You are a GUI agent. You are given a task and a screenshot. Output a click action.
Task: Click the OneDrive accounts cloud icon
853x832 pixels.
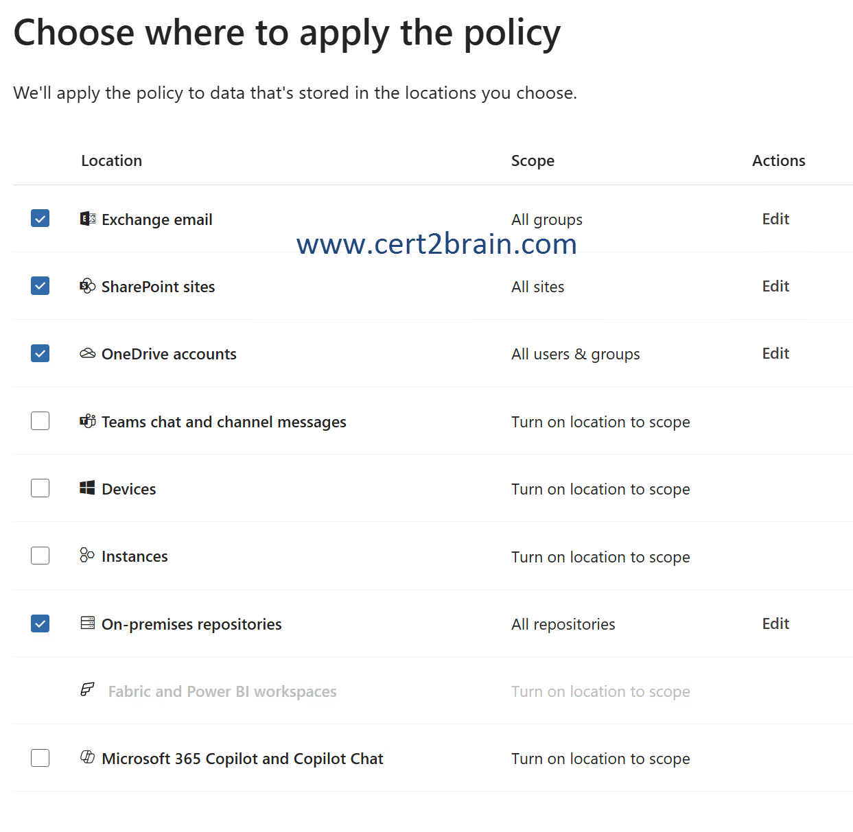(x=87, y=353)
